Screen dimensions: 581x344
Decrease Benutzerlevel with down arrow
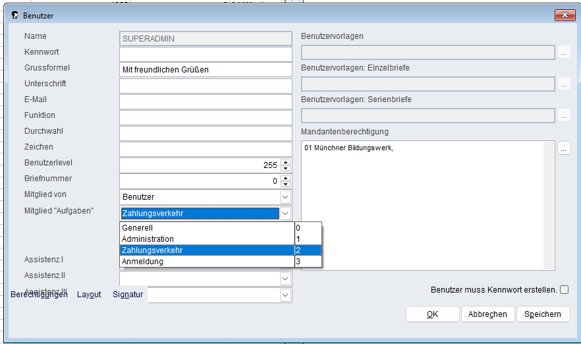pos(285,169)
